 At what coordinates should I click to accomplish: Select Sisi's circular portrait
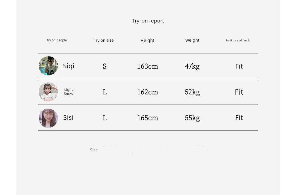[x=48, y=118]
